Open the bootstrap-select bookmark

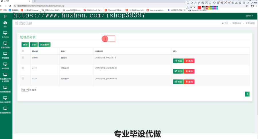click(155, 10)
